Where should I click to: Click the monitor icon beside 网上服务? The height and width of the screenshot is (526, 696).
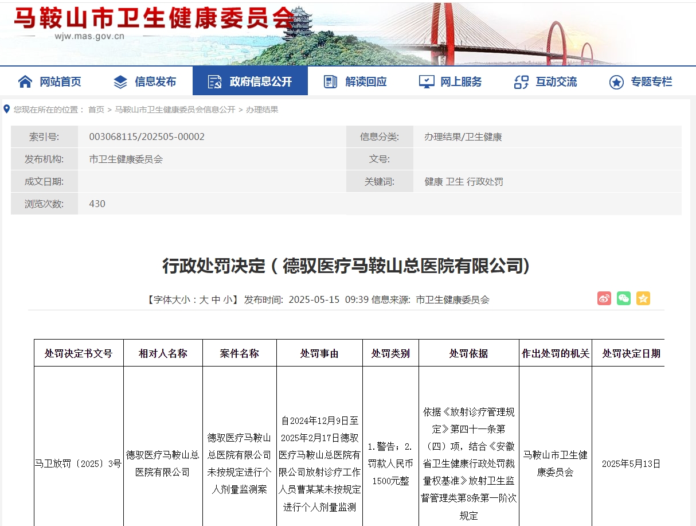point(427,81)
